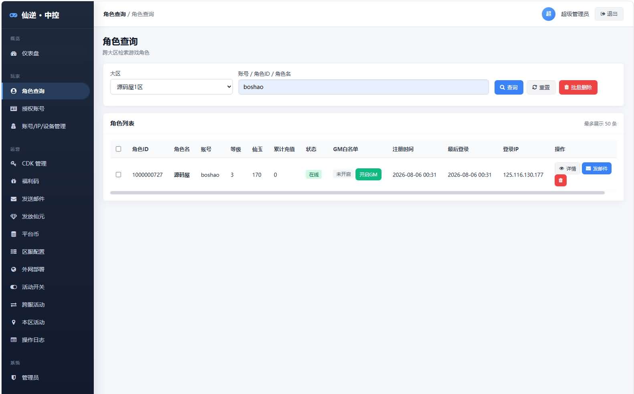Viewport: 634px width, 394px height.
Task: Tick the checkbox for role 1000000727
Action: tap(118, 175)
